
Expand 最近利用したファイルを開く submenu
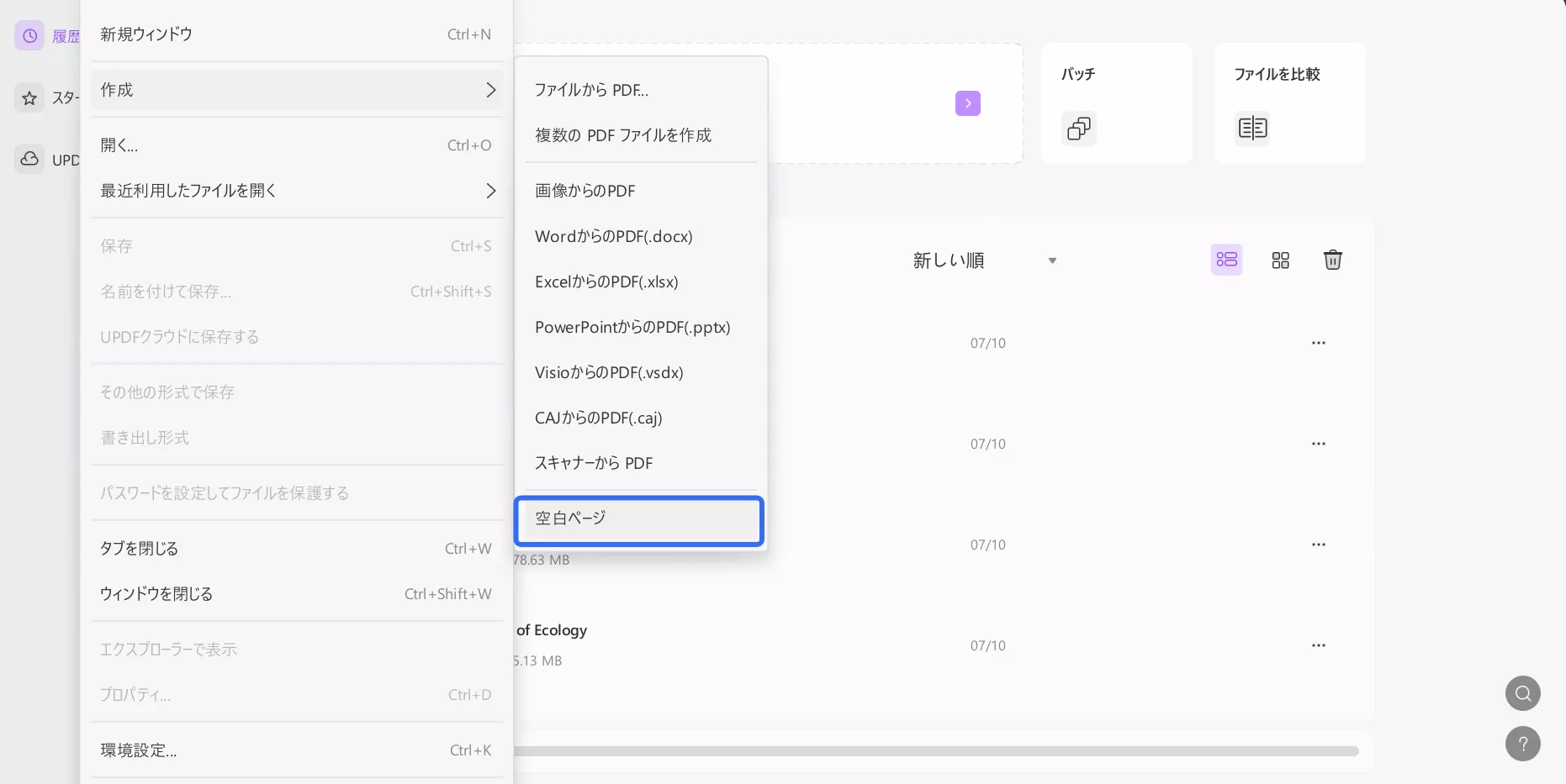coord(297,191)
